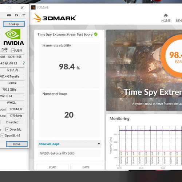The height and width of the screenshot is (182, 182).
Task: Click the Disabled field in GPU-Z
Action: 12,122
